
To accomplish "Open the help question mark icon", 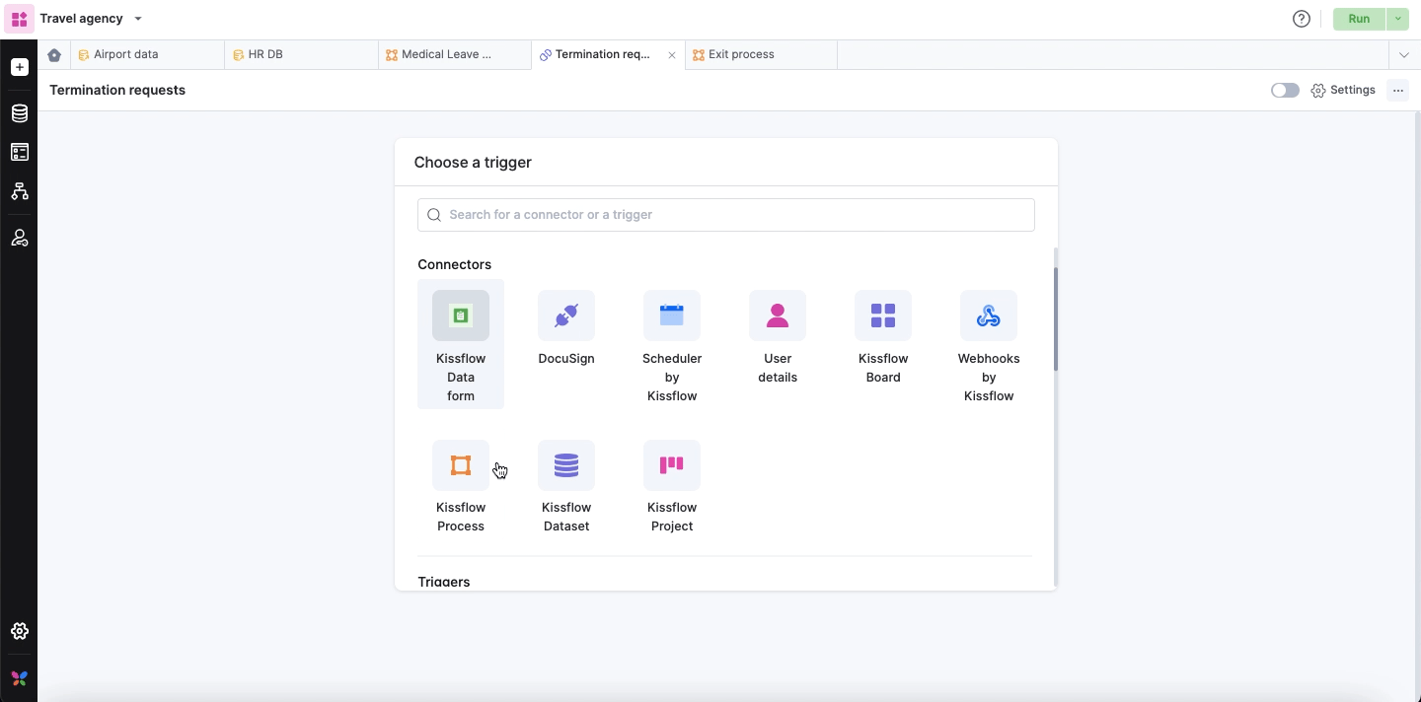I will pyautogui.click(x=1302, y=19).
